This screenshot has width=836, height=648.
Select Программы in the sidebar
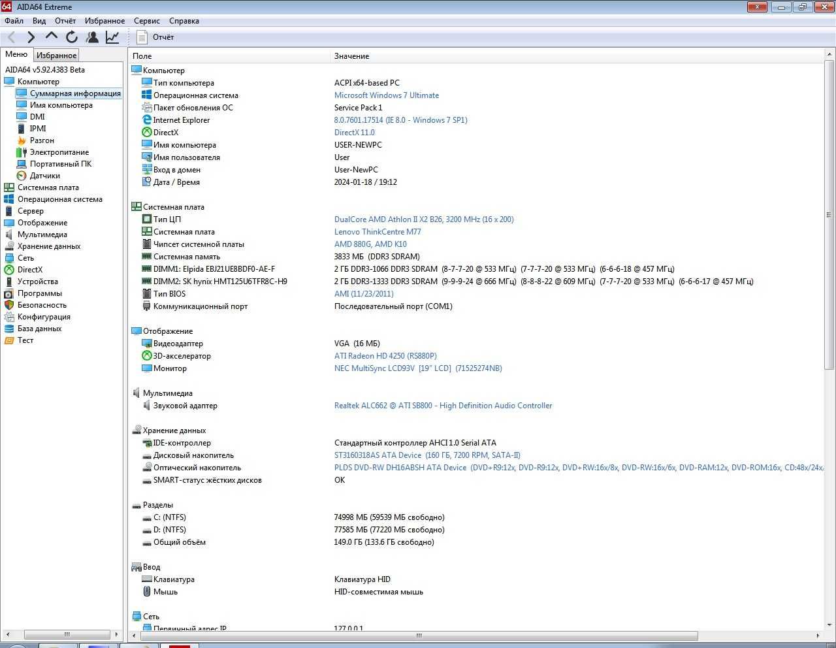40,293
